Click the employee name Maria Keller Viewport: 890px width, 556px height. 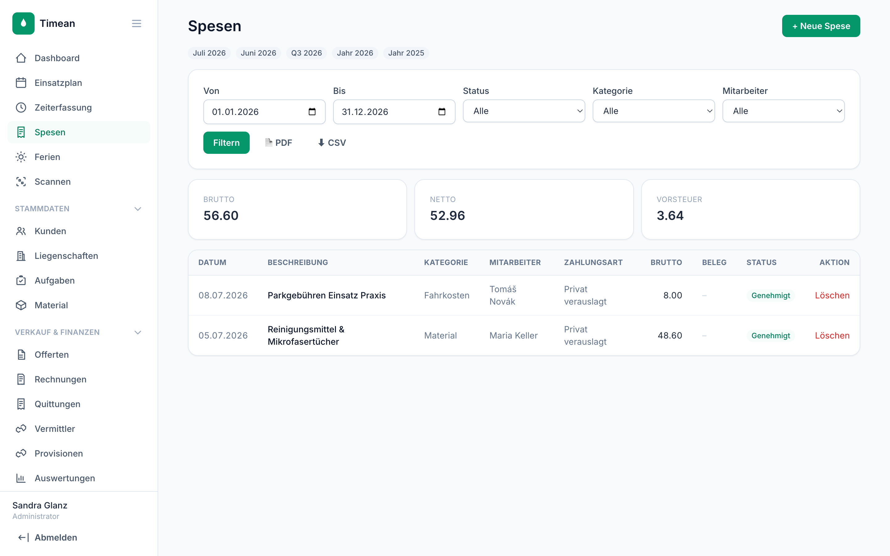pos(513,335)
